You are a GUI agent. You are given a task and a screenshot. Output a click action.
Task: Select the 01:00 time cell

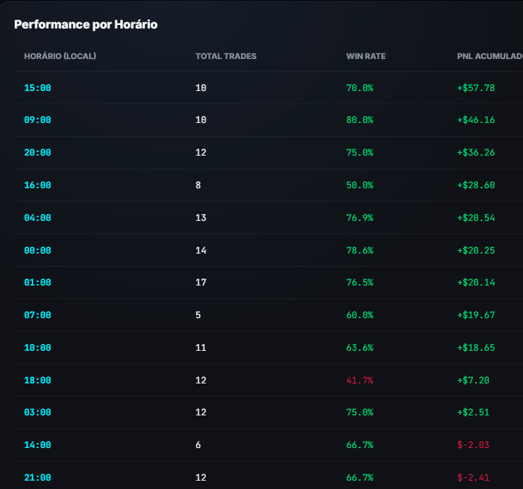(x=38, y=283)
